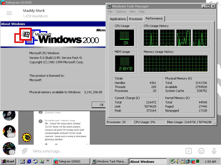221x165 pixels.
Task: Expand quick launch overflow chevron
Action: point(48,160)
